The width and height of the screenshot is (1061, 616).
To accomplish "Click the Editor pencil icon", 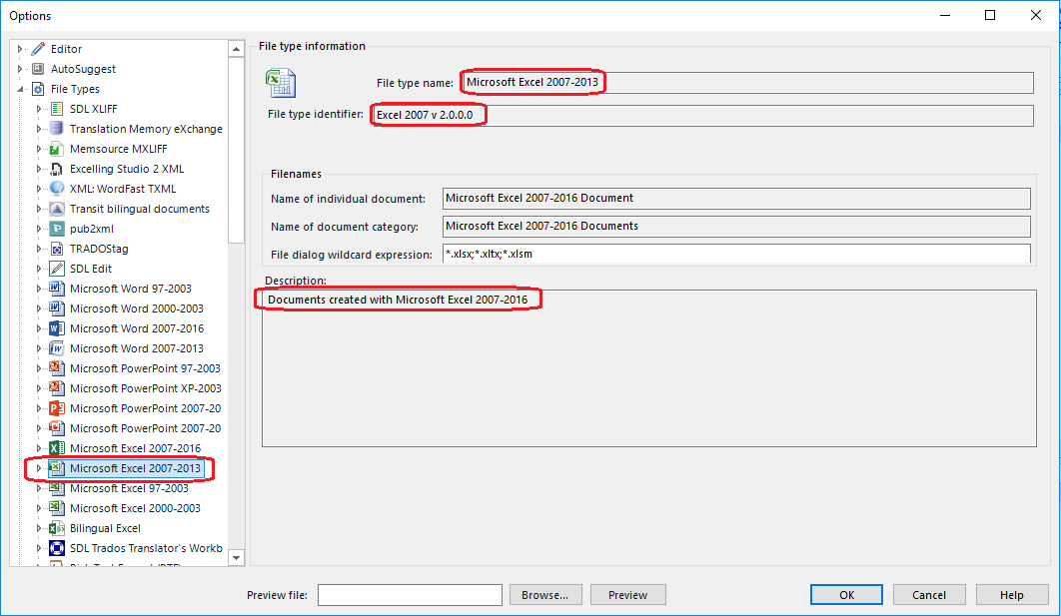I will click(x=39, y=49).
